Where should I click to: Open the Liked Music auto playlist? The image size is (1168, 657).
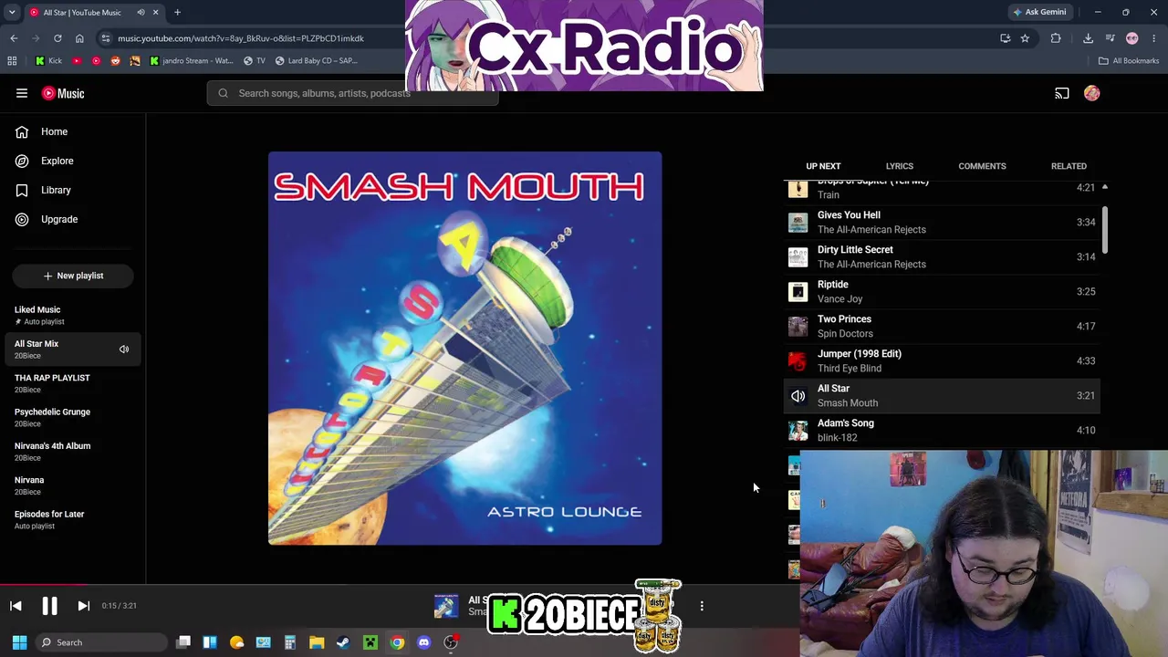click(73, 315)
